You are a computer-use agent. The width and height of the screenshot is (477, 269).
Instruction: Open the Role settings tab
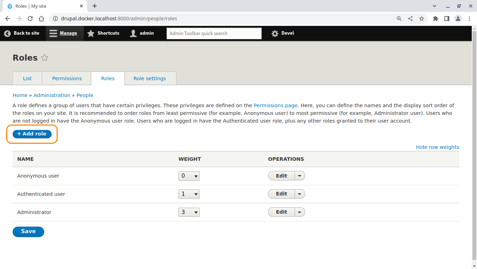click(x=150, y=78)
